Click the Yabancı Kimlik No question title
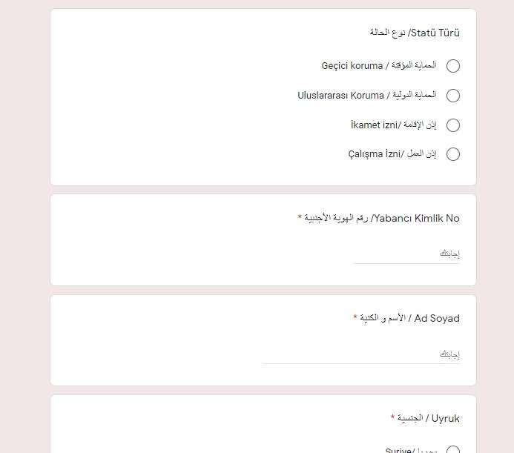Viewport: 514px width, 453px height. pyautogui.click(x=381, y=218)
